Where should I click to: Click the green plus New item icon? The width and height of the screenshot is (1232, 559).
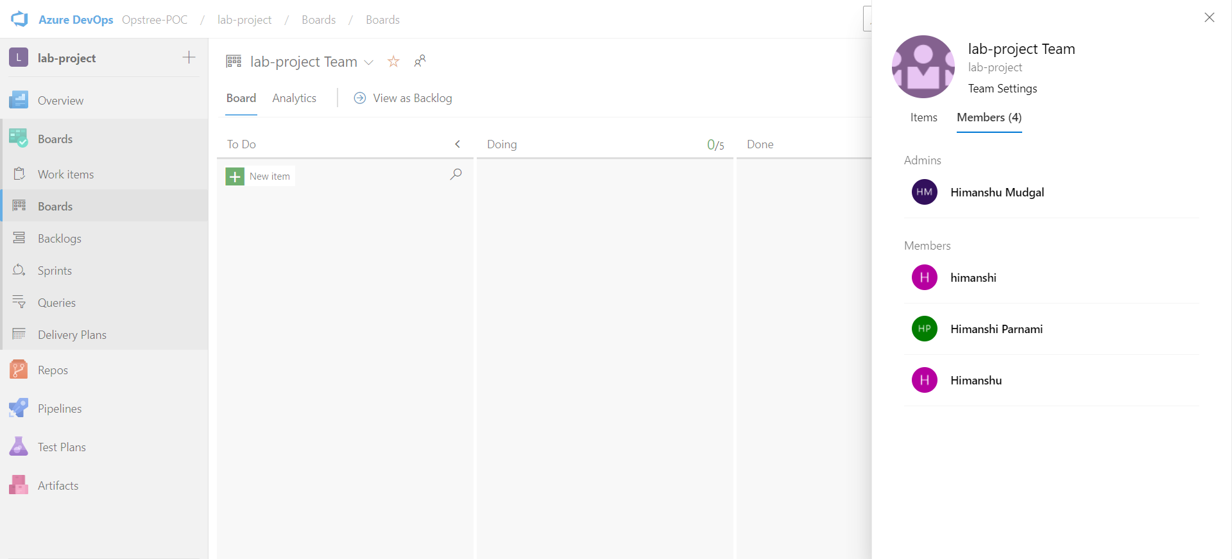pos(235,176)
